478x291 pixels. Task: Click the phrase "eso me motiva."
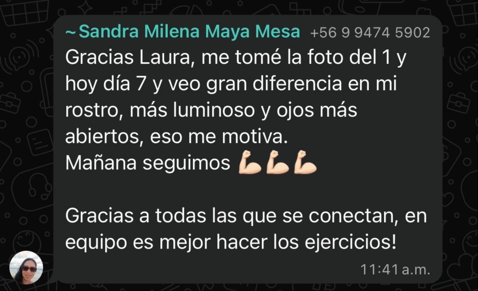(219, 136)
